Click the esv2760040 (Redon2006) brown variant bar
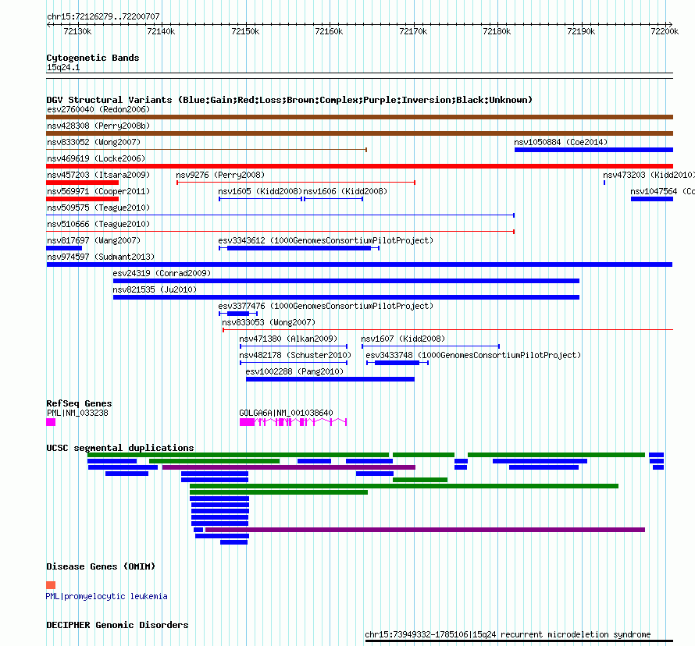The image size is (695, 646). click(359, 117)
